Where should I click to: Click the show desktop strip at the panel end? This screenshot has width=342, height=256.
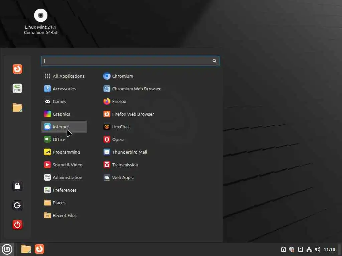click(339, 249)
